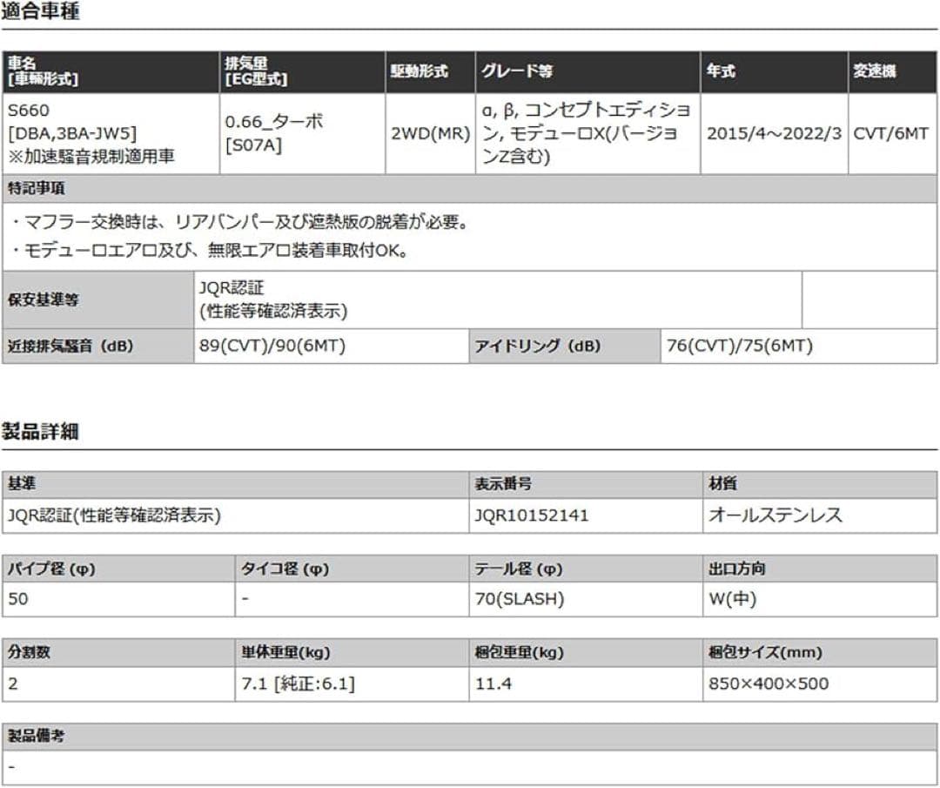Click the 適合車種 section heading
This screenshot has height=788, width=940.
click(40, 11)
